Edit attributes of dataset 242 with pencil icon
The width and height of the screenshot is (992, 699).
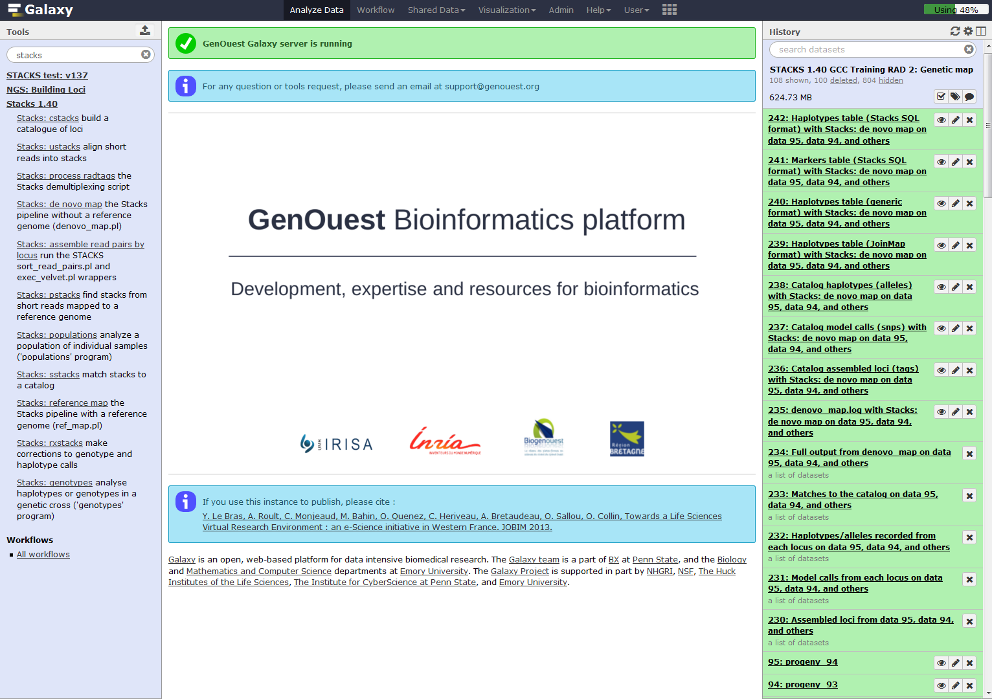956,120
